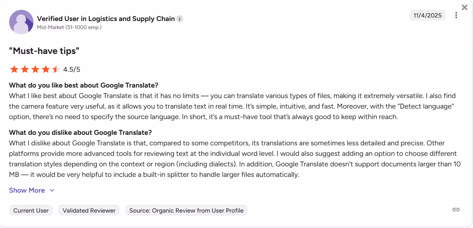Click the first star in the rating
This screenshot has width=473, height=228.
[x=14, y=69]
